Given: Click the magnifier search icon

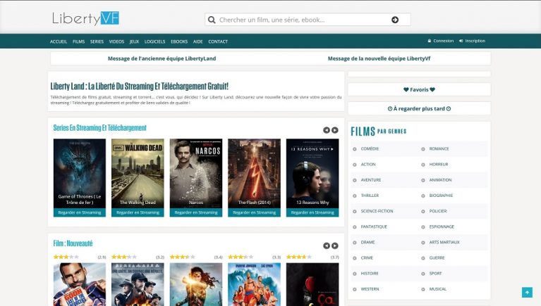Looking at the screenshot, I should [x=212, y=20].
